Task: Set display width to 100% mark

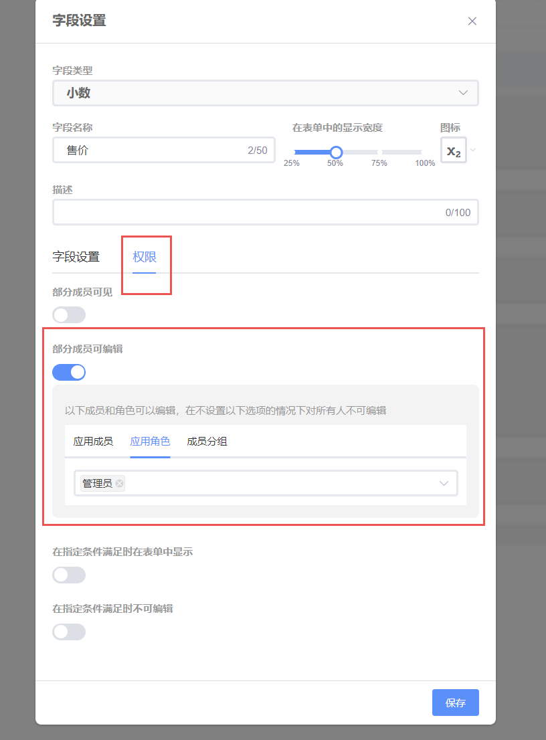Action: pyautogui.click(x=423, y=152)
